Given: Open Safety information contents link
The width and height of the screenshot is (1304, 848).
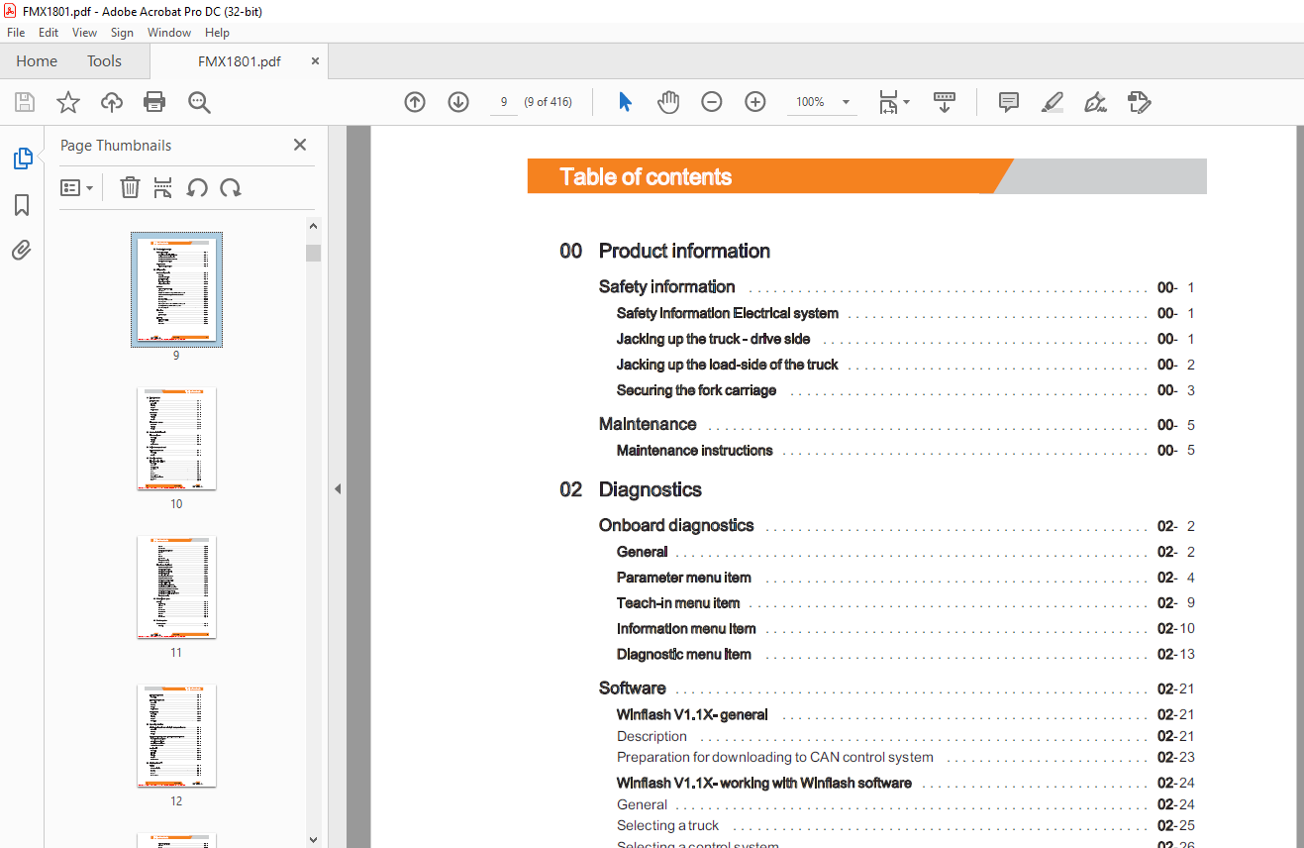Looking at the screenshot, I should click(x=666, y=287).
